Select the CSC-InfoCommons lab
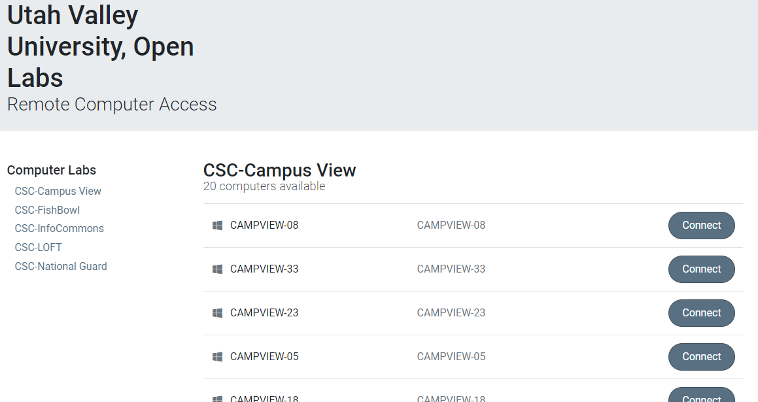 60,229
